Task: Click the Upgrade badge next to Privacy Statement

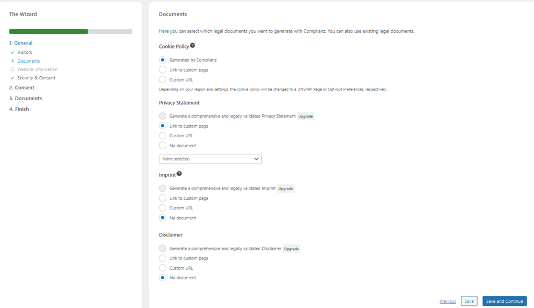Action: [x=306, y=116]
